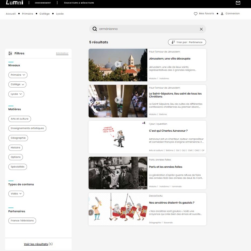Expand the Collège level dropdown
The image size is (251, 251).
(17, 84)
